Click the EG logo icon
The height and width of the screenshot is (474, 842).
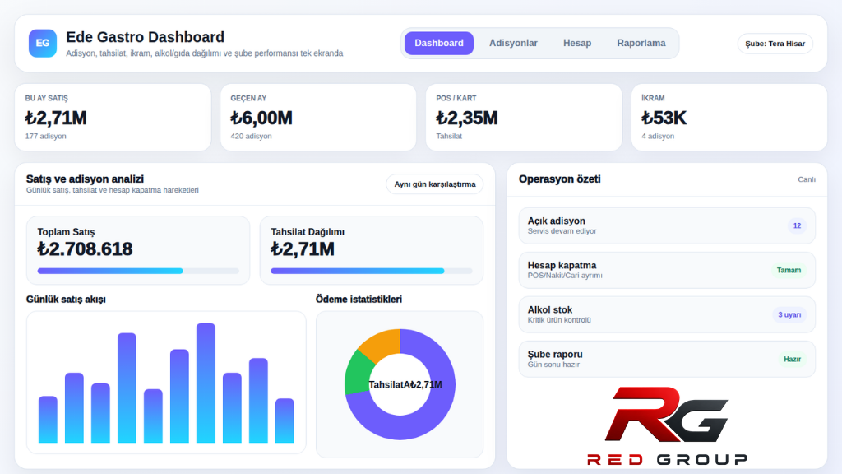43,44
